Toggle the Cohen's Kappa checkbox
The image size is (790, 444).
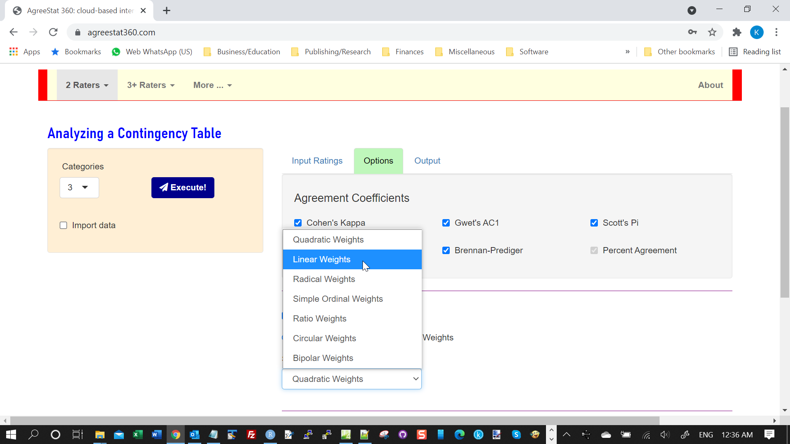pos(298,222)
